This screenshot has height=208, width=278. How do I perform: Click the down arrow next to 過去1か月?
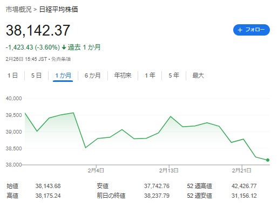[x=64, y=47]
